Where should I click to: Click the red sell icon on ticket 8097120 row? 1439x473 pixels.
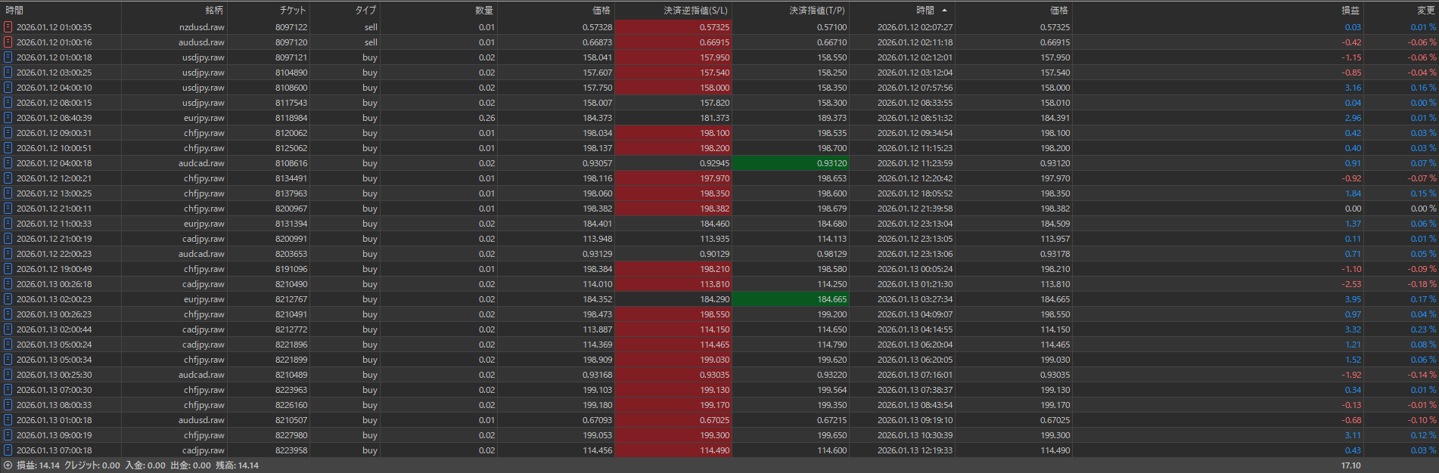[x=8, y=42]
